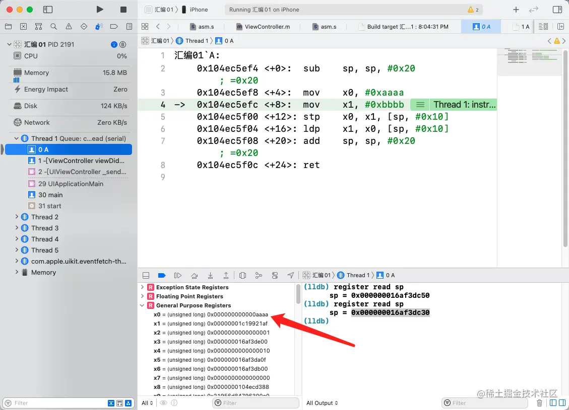The width and height of the screenshot is (569, 410).
Task: Step into the current instruction
Action: (210, 276)
